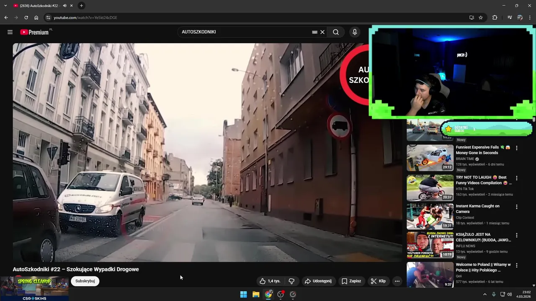This screenshot has width=536, height=301.
Task: Open more actions three-dot button under video
Action: coord(397,281)
